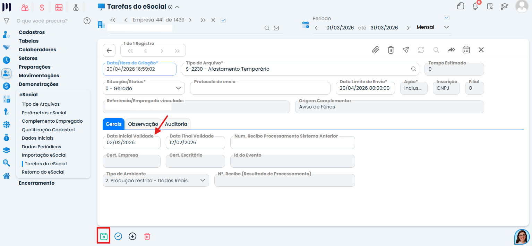
Task: Switch to the Observação tab
Action: 143,124
